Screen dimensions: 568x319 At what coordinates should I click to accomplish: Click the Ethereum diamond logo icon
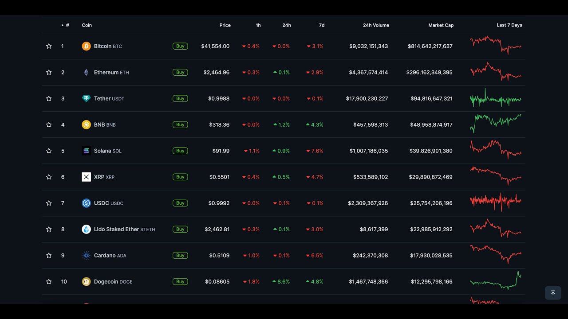86,72
